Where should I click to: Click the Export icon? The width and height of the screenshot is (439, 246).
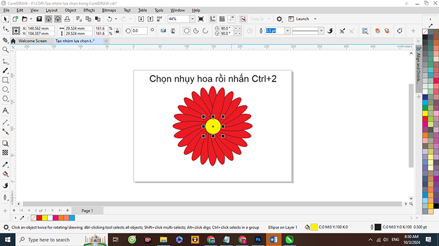[x=150, y=19]
